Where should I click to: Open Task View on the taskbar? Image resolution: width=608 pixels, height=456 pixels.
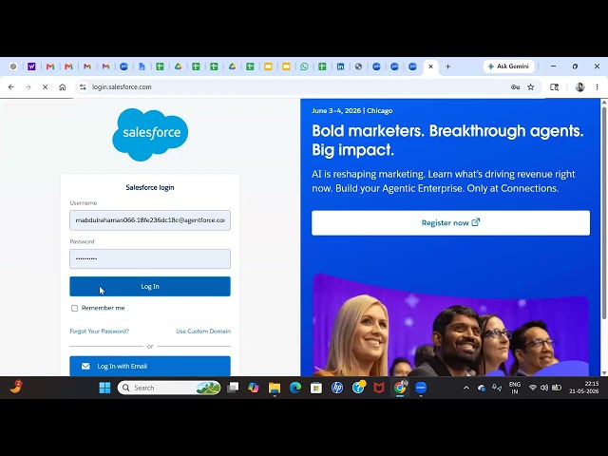coord(233,388)
